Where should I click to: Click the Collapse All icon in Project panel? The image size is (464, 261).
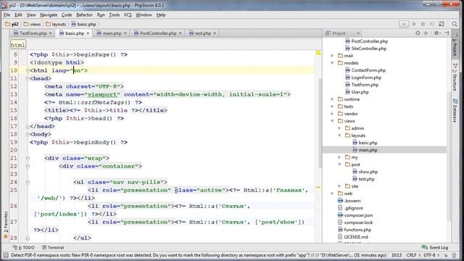coord(426,33)
